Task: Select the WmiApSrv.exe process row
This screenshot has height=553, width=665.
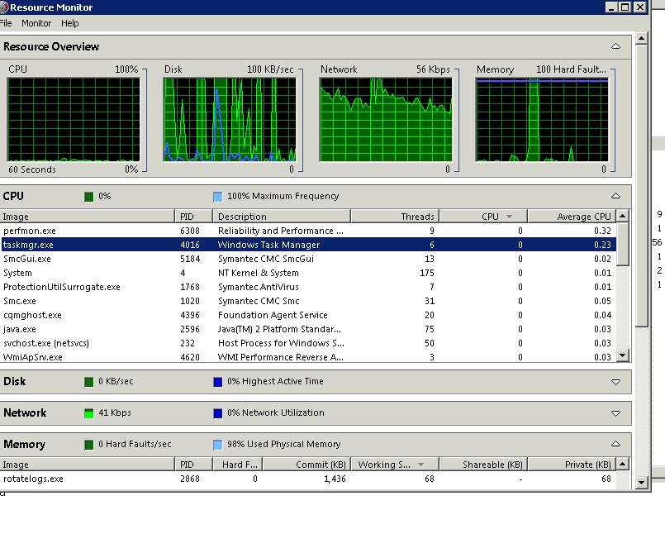Action: click(308, 356)
